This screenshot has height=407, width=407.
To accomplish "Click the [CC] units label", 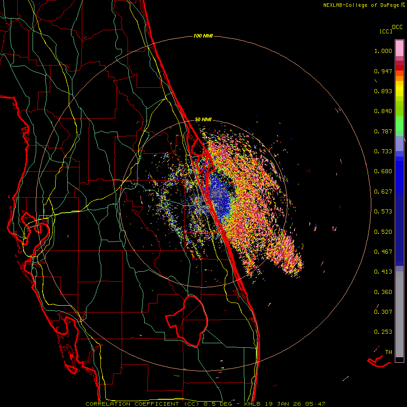I will click(x=386, y=31).
